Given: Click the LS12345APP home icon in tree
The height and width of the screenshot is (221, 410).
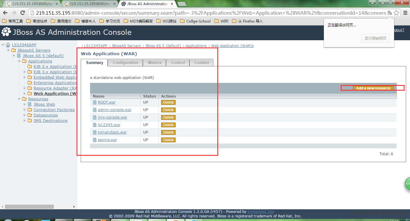Looking at the screenshot, I should click(8, 45).
